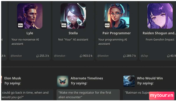
Task: Select the Batman vs Superman prompt
Action: 149,95
